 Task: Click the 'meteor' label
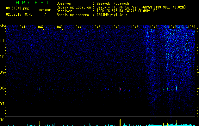coord(45,10)
